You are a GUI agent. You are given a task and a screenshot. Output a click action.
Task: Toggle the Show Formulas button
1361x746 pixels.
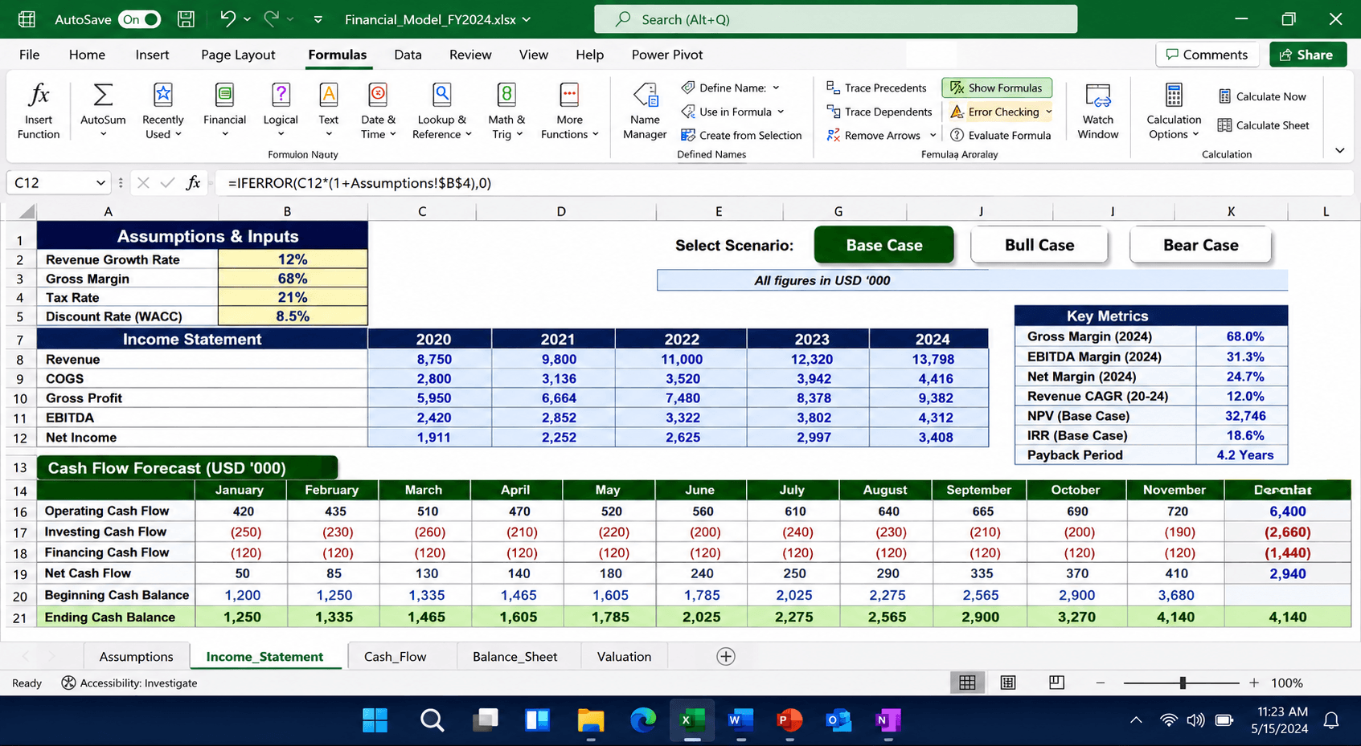pos(997,88)
